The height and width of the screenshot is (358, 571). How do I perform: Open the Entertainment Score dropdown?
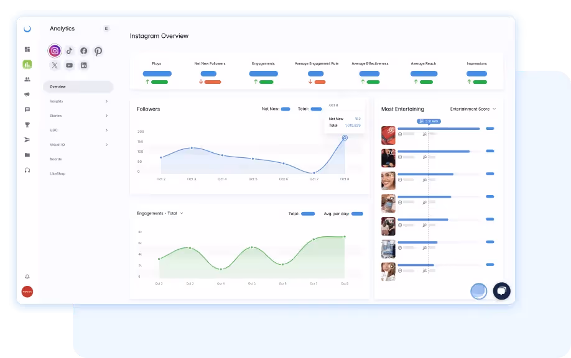(x=473, y=109)
